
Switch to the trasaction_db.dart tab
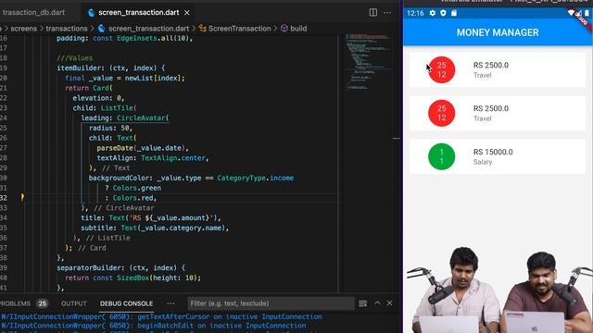[x=33, y=12]
